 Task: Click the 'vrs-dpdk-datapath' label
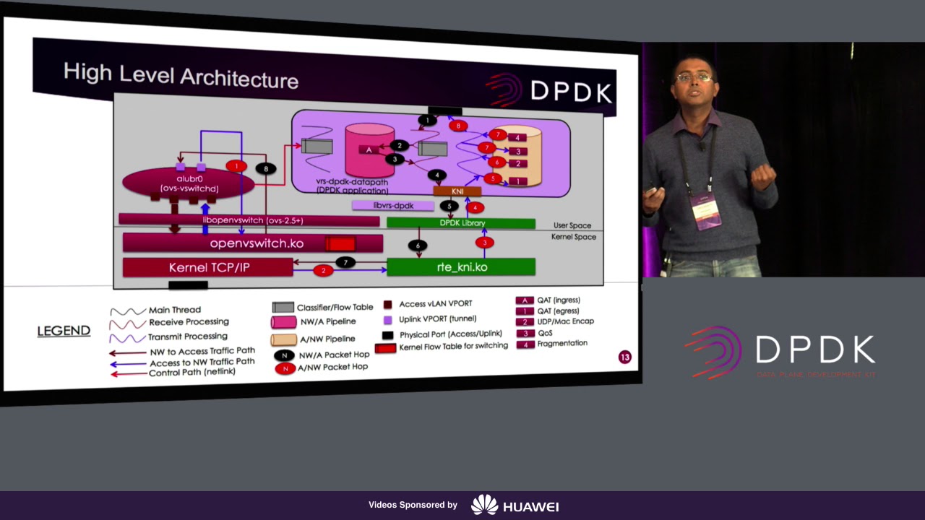pyautogui.click(x=352, y=183)
